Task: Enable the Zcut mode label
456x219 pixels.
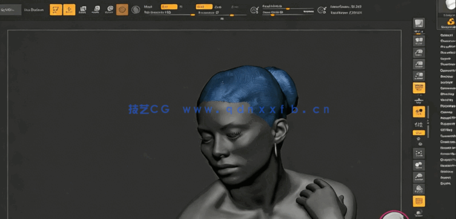Action: click(235, 7)
